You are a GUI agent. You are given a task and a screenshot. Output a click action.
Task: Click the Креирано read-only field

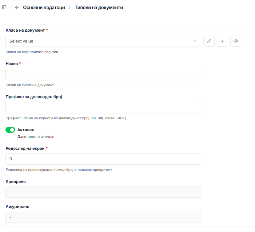point(103,192)
